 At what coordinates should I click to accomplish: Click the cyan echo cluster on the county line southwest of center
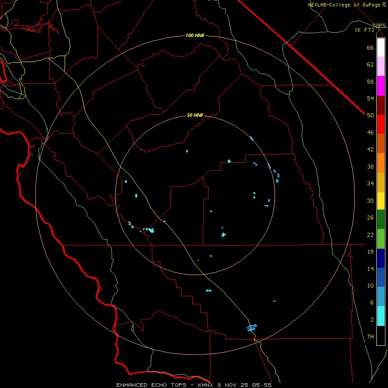click(150, 230)
